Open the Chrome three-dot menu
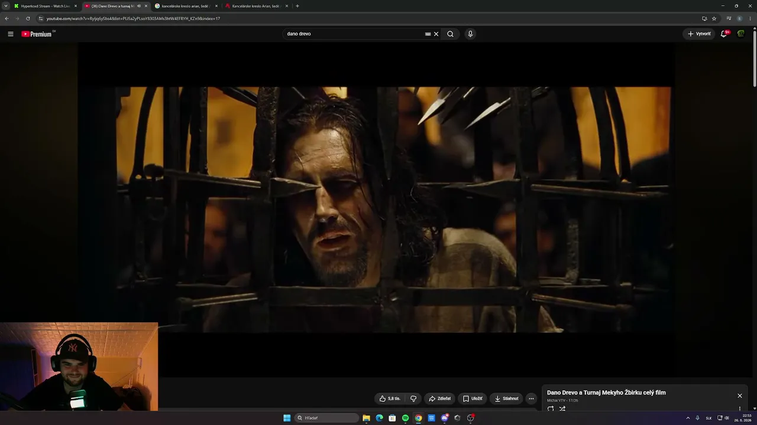 (750, 18)
